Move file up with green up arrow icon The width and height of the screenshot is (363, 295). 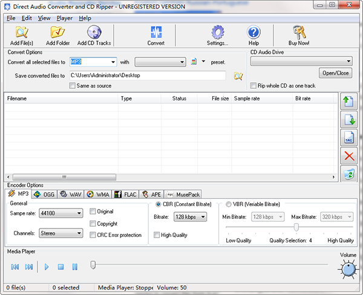348,102
